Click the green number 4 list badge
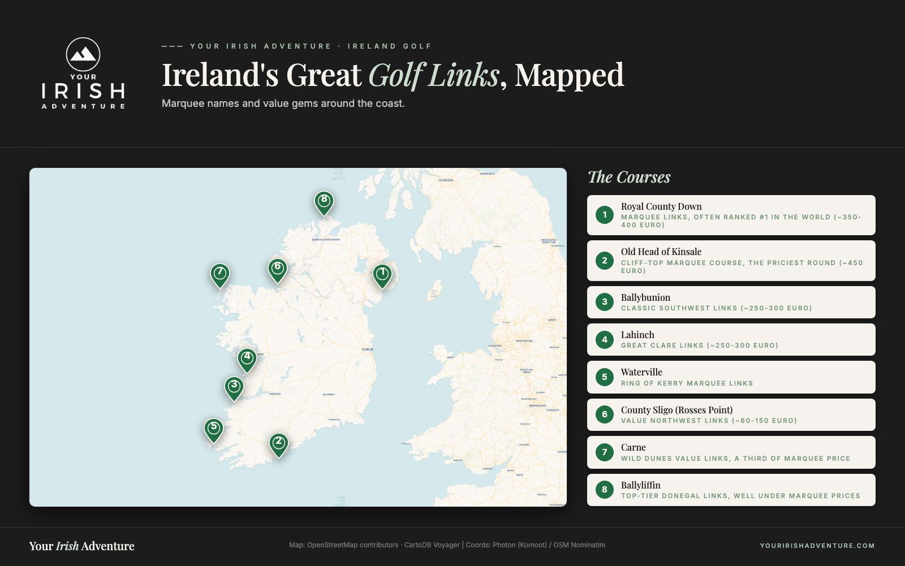Screen dimensions: 905x566 (x=605, y=340)
